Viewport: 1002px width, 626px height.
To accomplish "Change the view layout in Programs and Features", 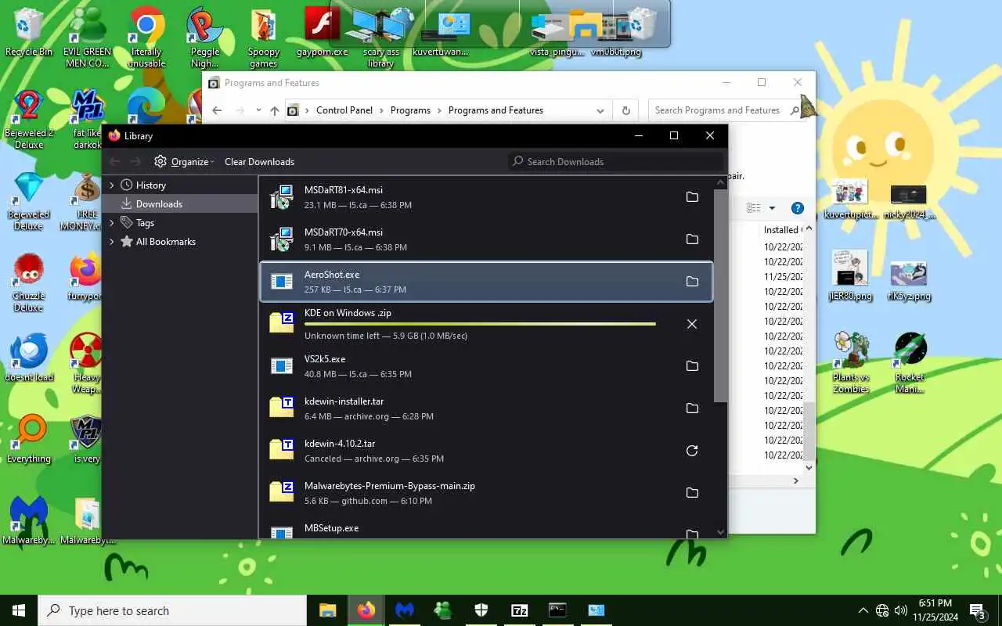I will [754, 208].
